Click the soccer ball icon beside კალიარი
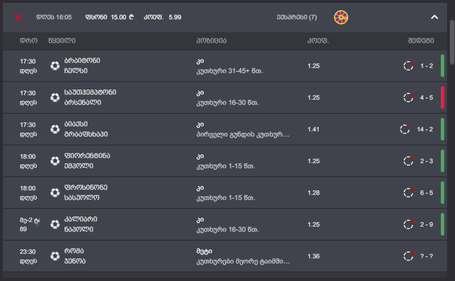455x281 pixels. 55,224
